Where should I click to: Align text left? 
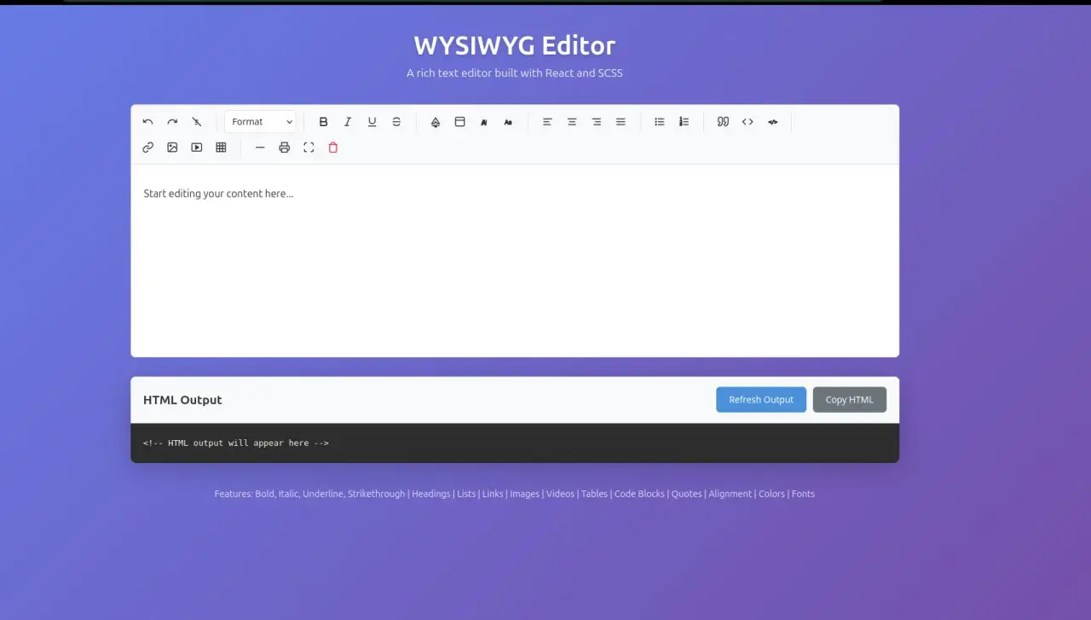pos(547,122)
